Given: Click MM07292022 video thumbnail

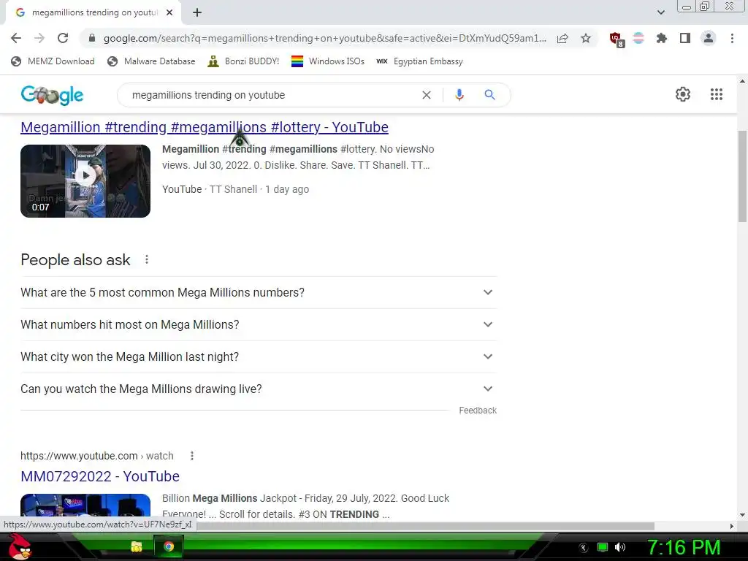Looking at the screenshot, I should 85,505.
